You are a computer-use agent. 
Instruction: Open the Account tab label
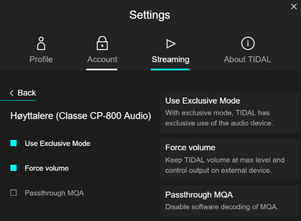coord(102,59)
